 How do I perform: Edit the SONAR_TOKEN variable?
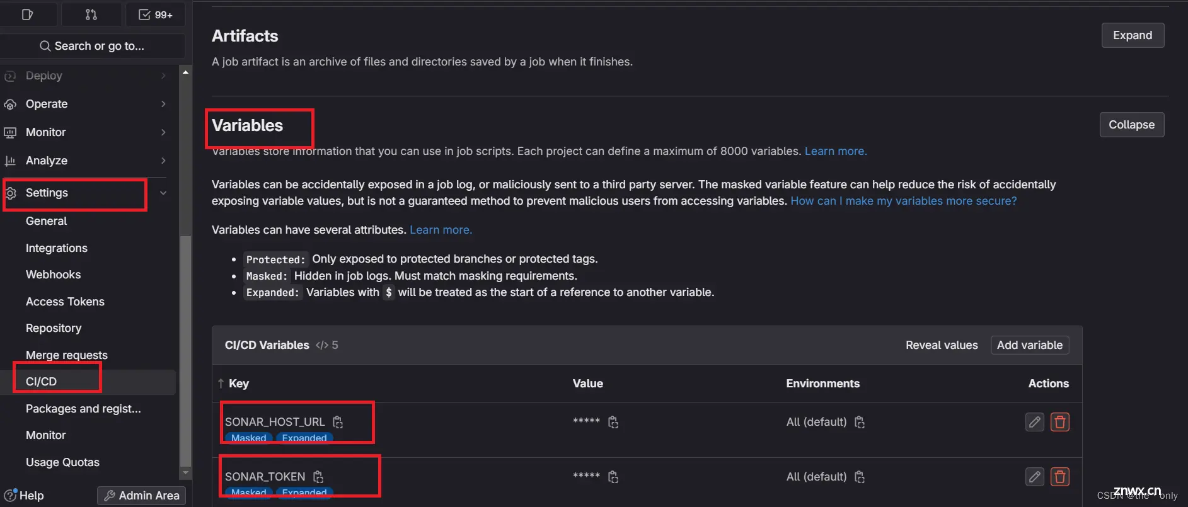tap(1035, 477)
